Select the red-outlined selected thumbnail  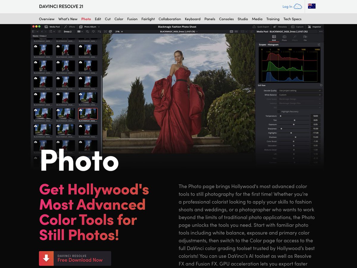[x=88, y=114]
